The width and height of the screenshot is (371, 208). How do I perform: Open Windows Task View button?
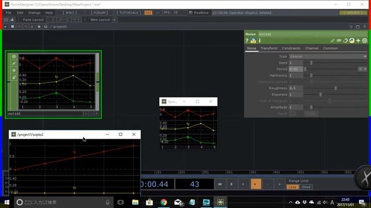click(x=121, y=202)
